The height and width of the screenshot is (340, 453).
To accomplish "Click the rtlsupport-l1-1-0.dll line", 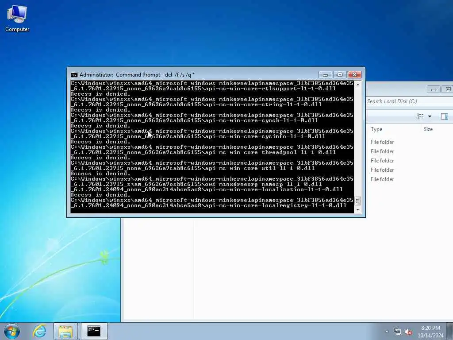I will (x=203, y=89).
